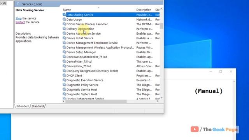This screenshot has width=249, height=140.
Task: Click gear icon beside Diagnostic System Host
Action: click(64, 94)
